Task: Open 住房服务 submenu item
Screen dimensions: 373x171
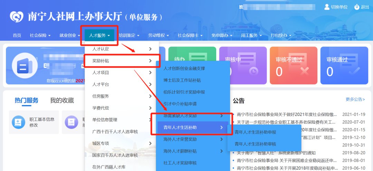Action: click(x=122, y=96)
